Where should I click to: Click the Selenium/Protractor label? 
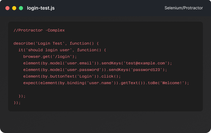click(184, 8)
